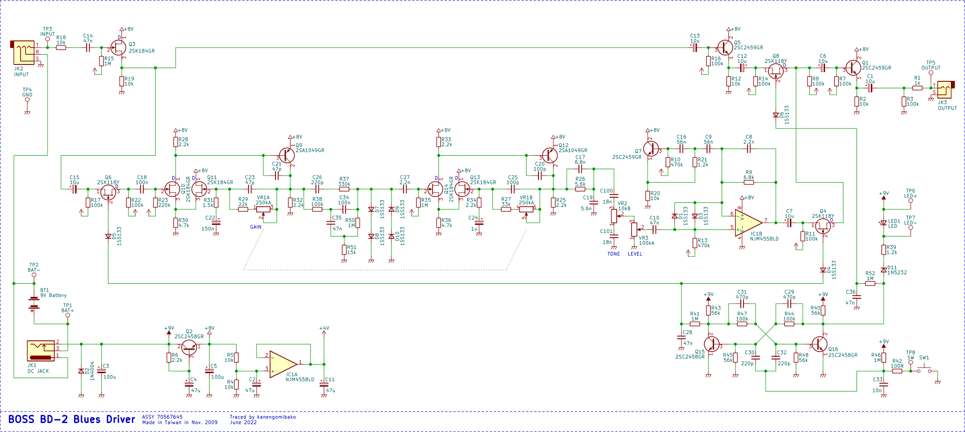Select the Q16 2SC2458GR transistor symbol
This screenshot has height=432, width=965.
[x=820, y=344]
